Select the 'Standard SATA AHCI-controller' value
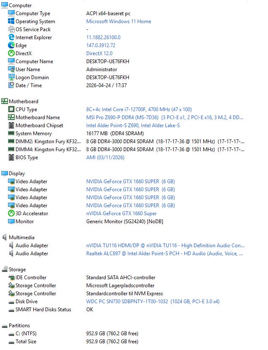The height and width of the screenshot is (350, 268). coord(121,278)
